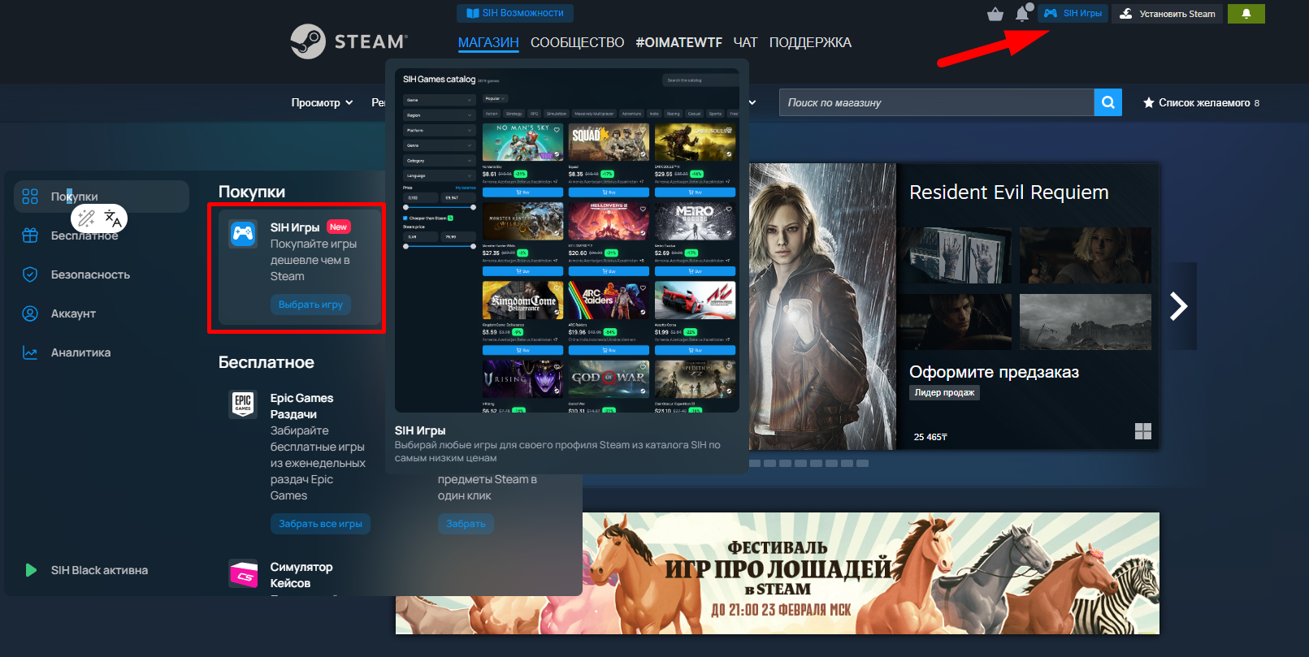The width and height of the screenshot is (1309, 657).
Task: Click the Resident Evil Requiem title
Action: pos(1009,192)
